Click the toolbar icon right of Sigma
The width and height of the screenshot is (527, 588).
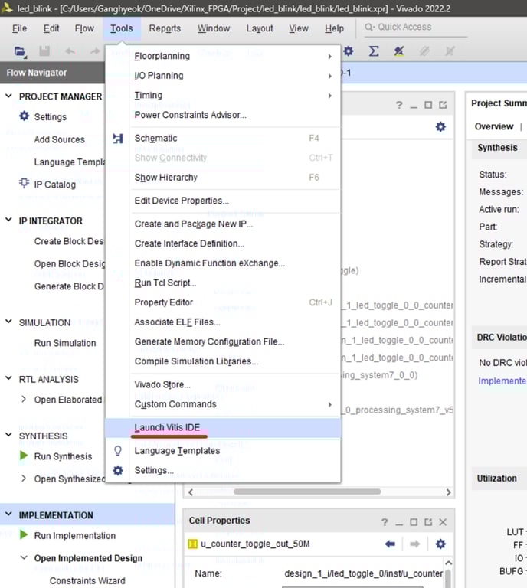[x=399, y=51]
